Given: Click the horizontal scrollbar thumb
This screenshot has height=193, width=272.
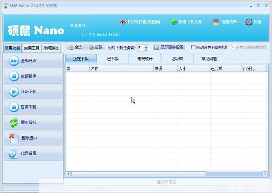Looking at the screenshot, I should click(139, 174).
